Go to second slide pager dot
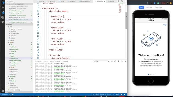The height and width of the screenshot is (97, 173). click(x=150, y=74)
